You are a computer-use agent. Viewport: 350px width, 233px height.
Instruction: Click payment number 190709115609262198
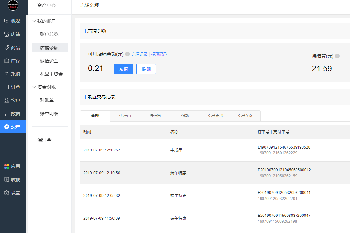pos(277,221)
